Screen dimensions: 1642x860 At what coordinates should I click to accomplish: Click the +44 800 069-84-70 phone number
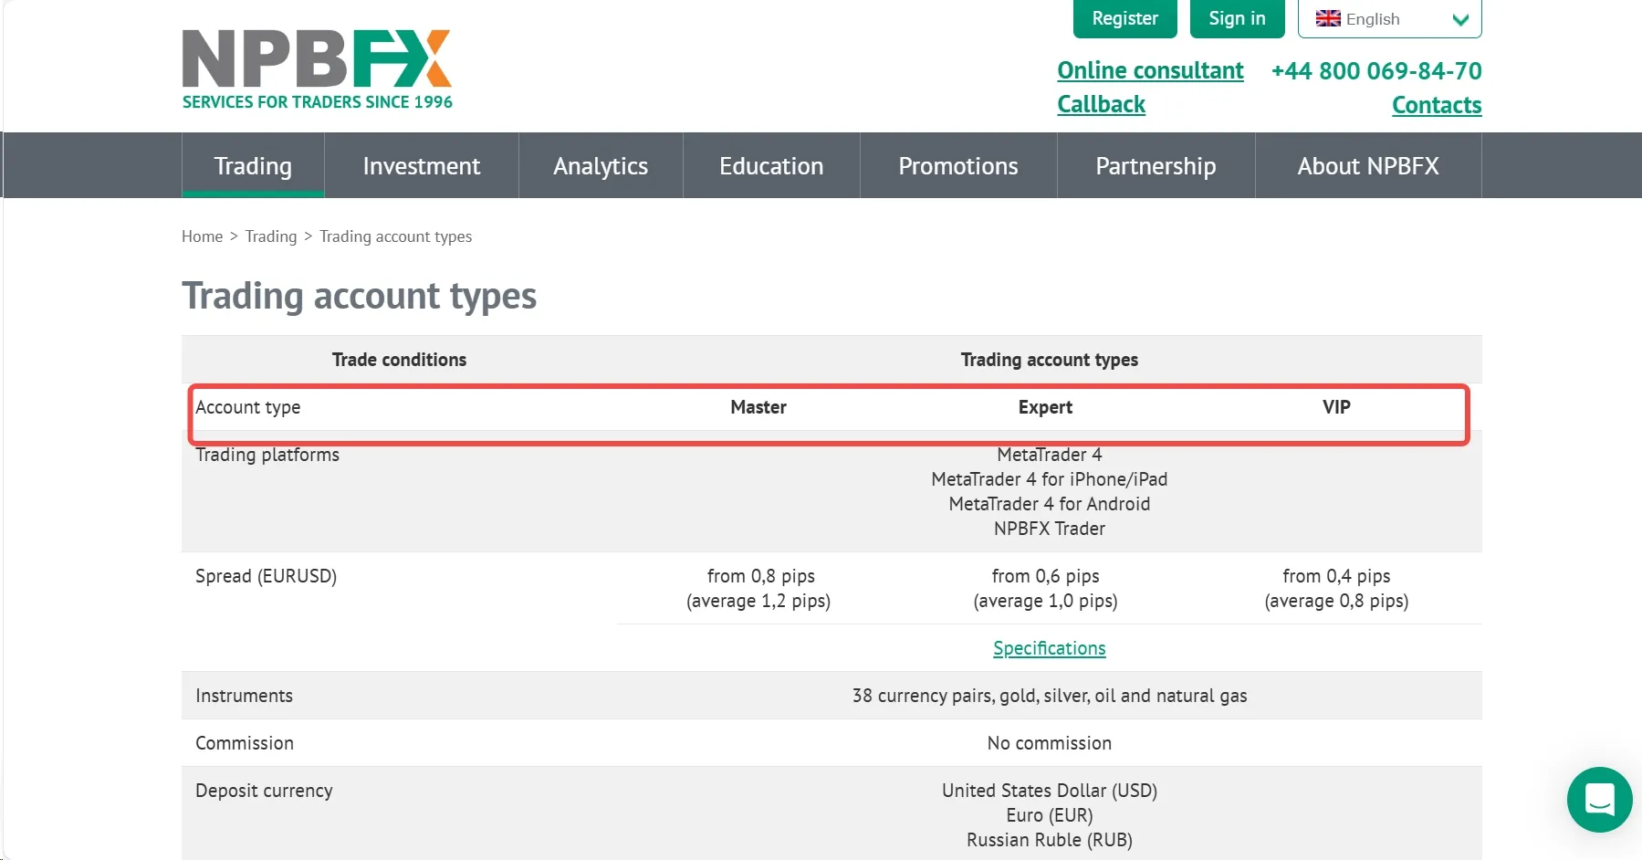pyautogui.click(x=1376, y=70)
